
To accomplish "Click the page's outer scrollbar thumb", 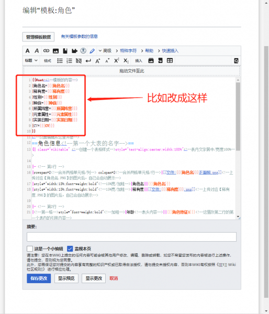I will pos(266,172).
